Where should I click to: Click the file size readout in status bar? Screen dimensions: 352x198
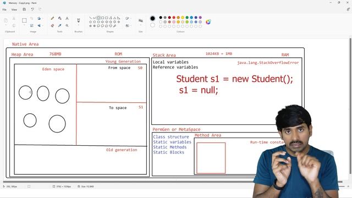coord(86,186)
